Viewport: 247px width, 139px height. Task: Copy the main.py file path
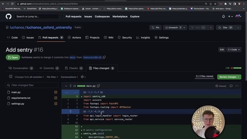98,86
